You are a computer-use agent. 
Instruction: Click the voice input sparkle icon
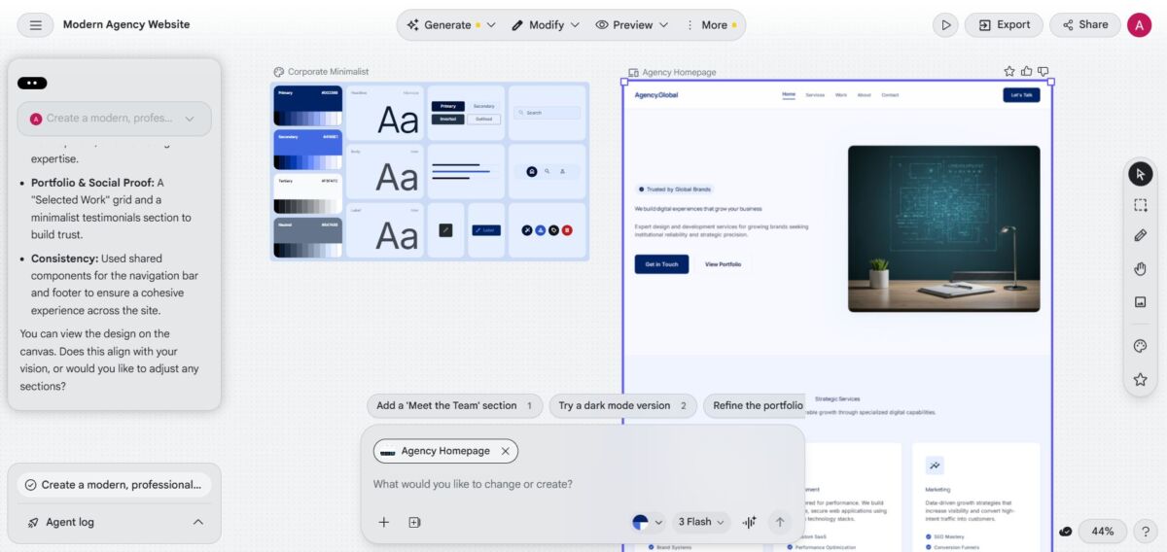point(750,522)
